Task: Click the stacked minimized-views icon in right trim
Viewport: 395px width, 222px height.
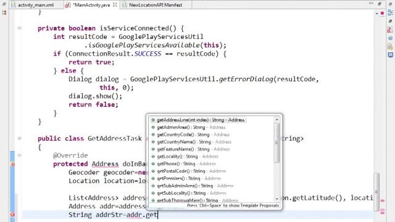Action: (391, 22)
